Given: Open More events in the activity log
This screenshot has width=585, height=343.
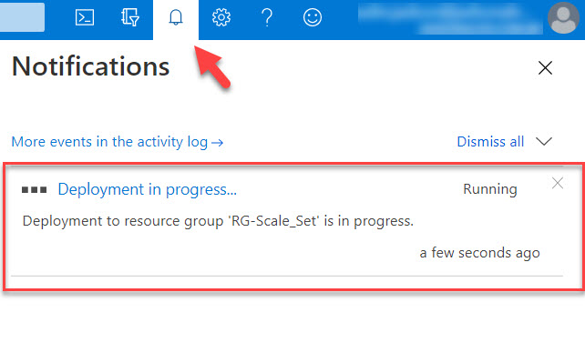Looking at the screenshot, I should tap(118, 142).
